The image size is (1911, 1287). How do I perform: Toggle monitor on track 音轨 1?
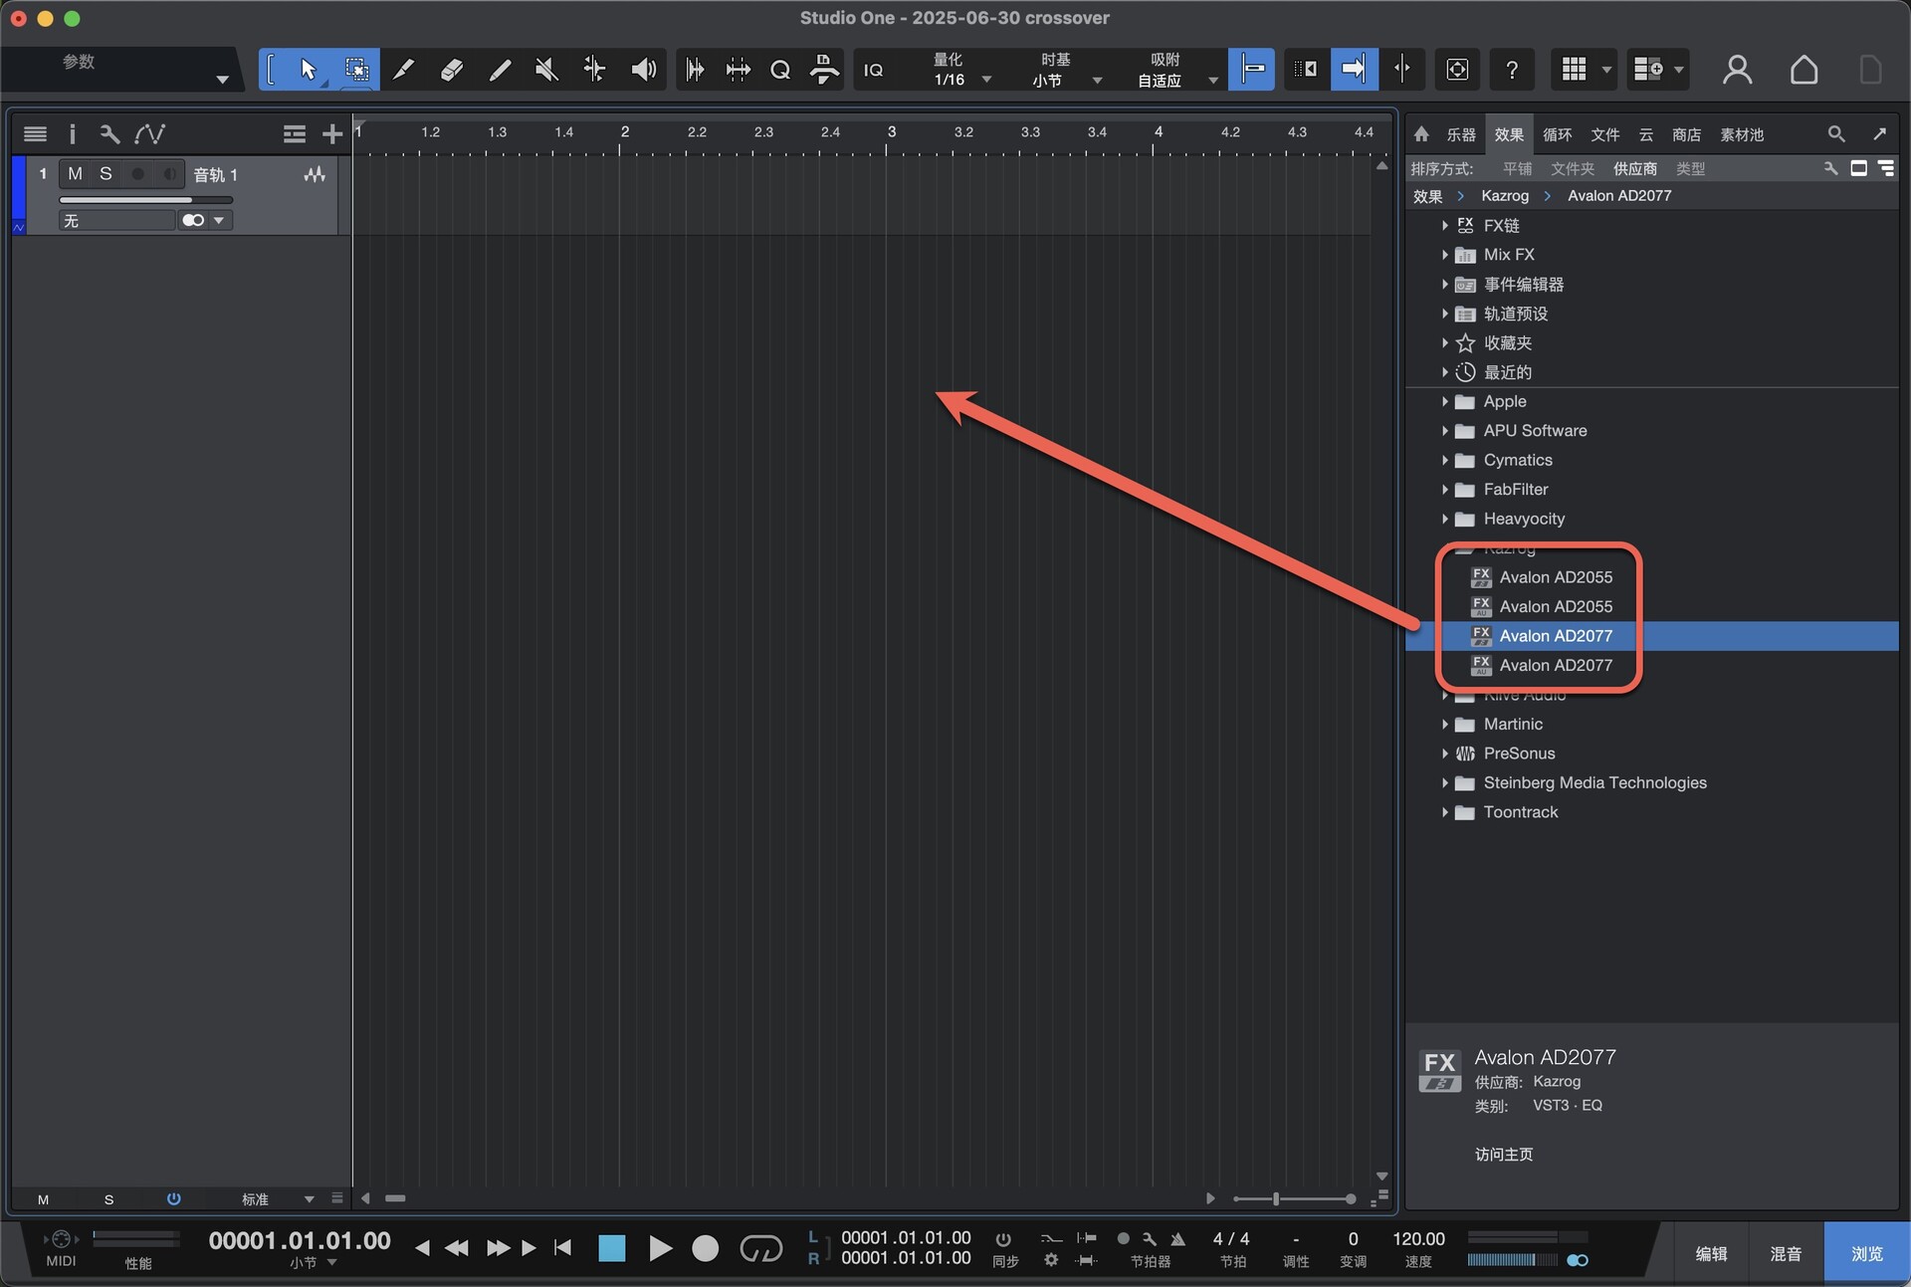(169, 174)
